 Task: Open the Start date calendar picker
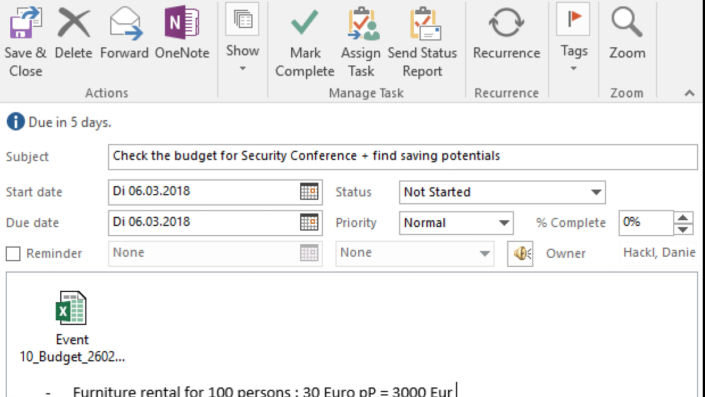pos(309,192)
